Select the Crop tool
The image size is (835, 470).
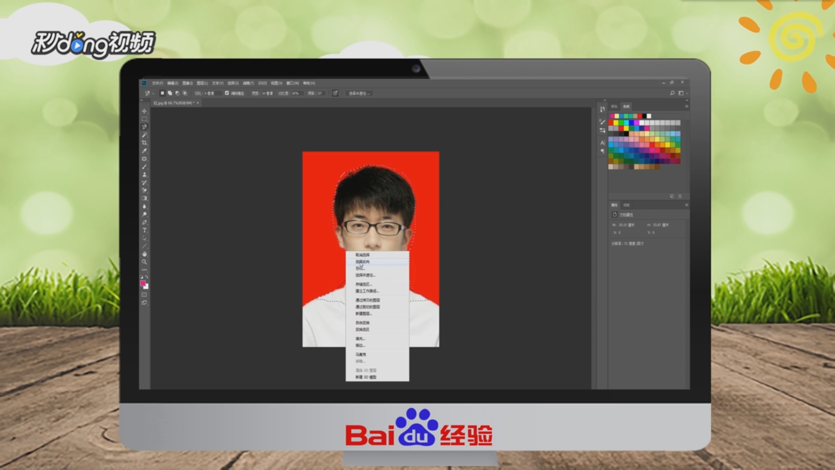(x=144, y=143)
